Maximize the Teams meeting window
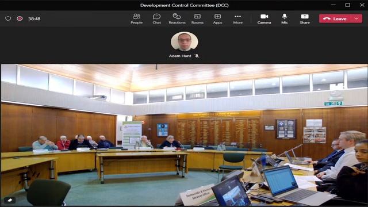368x207 pixels. click(347, 5)
